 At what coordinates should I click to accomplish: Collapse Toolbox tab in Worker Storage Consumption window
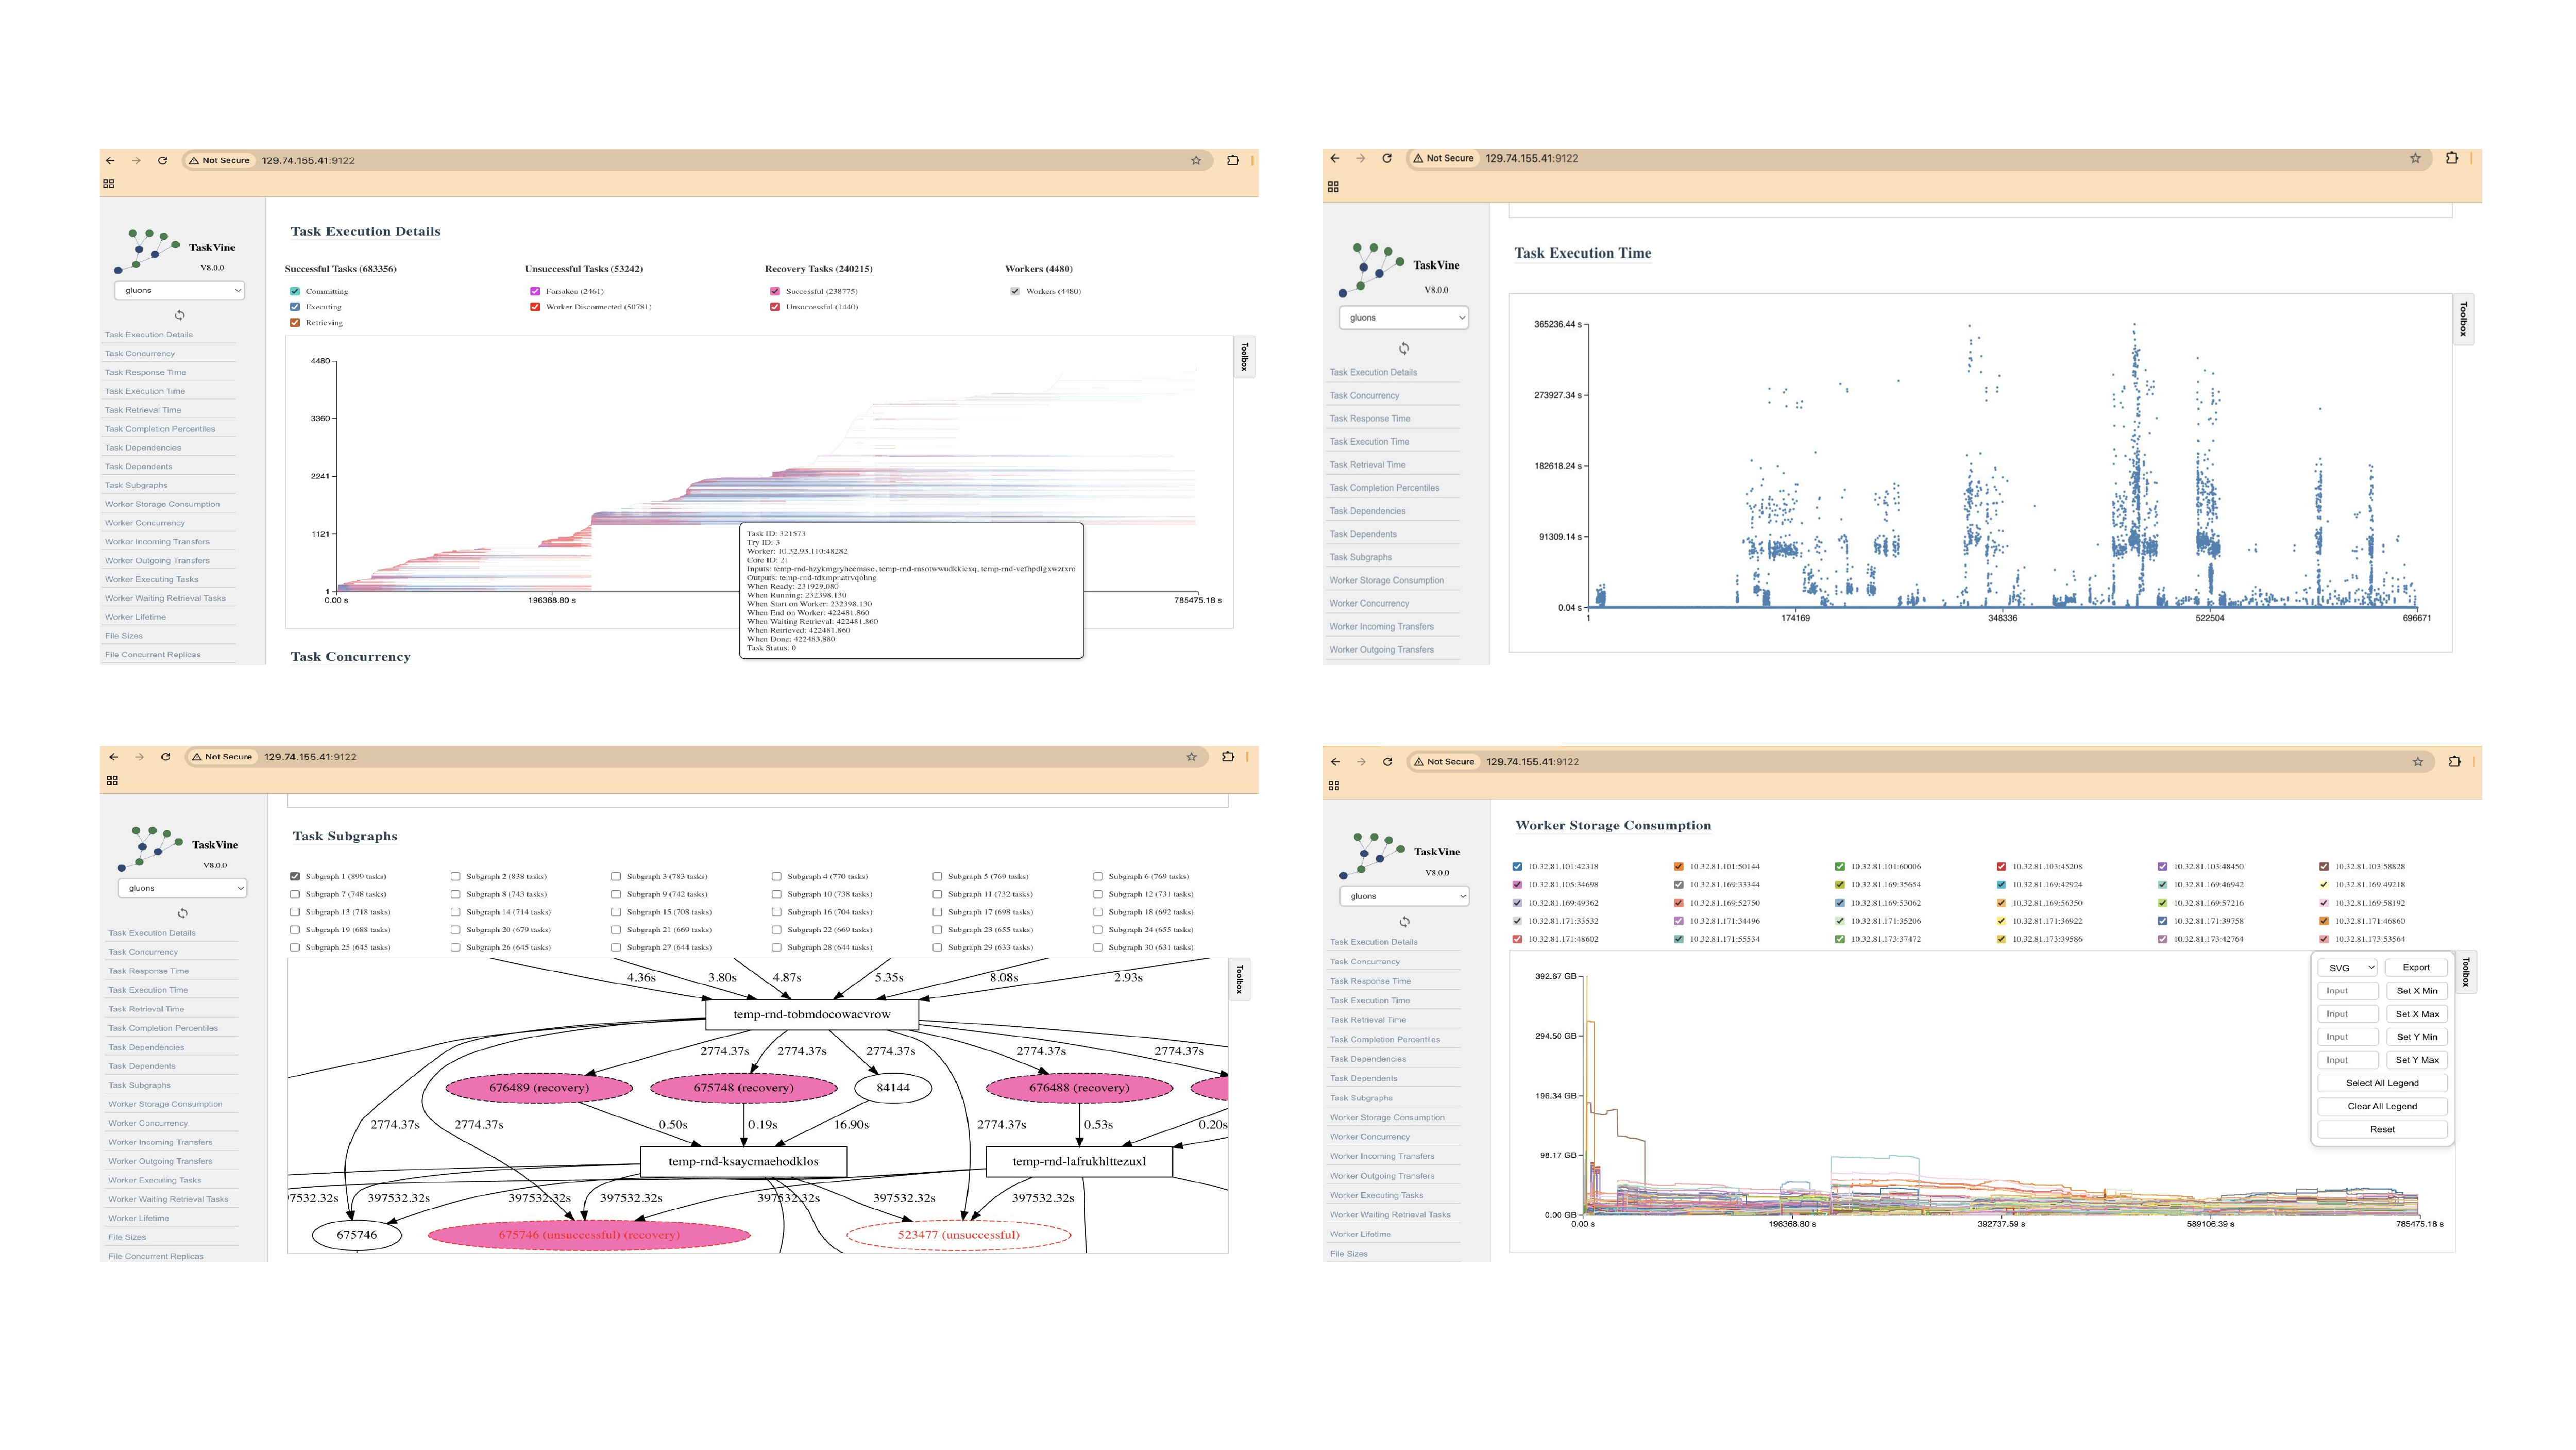2465,972
